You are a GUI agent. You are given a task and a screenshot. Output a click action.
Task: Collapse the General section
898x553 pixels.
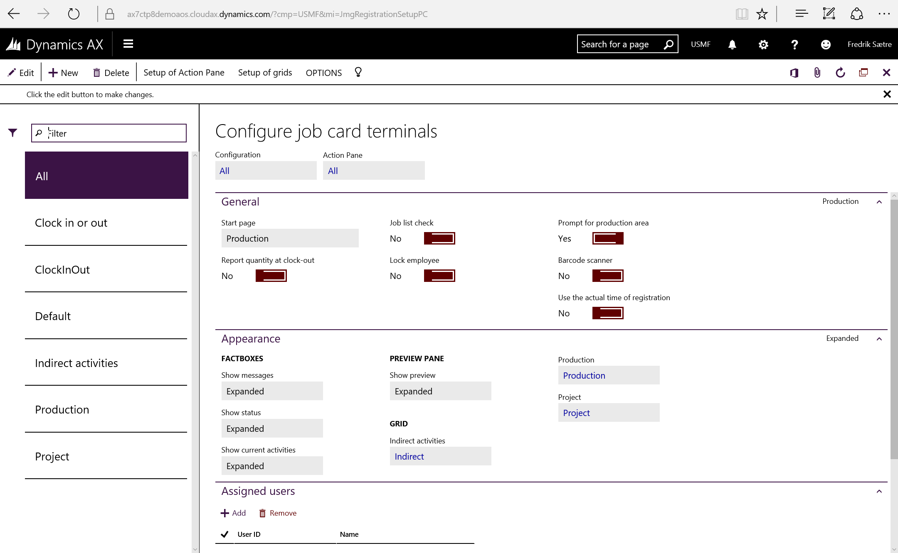click(879, 202)
